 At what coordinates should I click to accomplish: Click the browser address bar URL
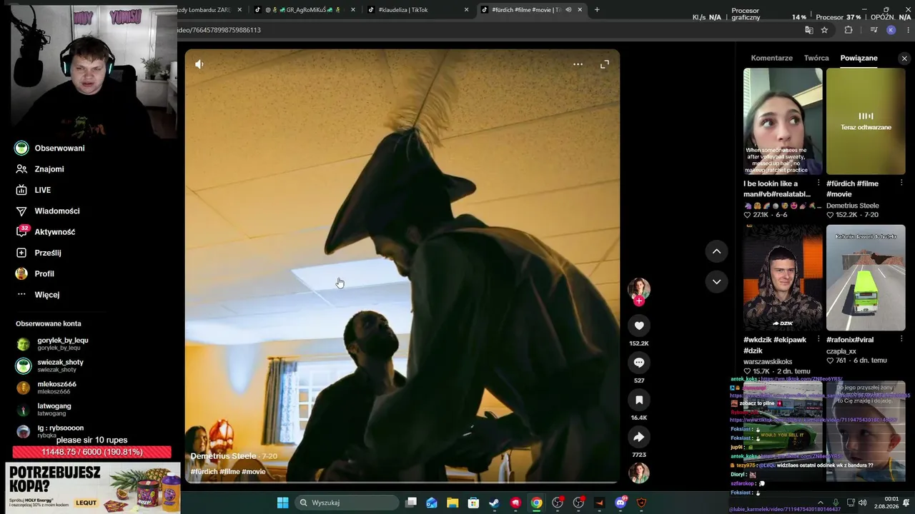219,30
